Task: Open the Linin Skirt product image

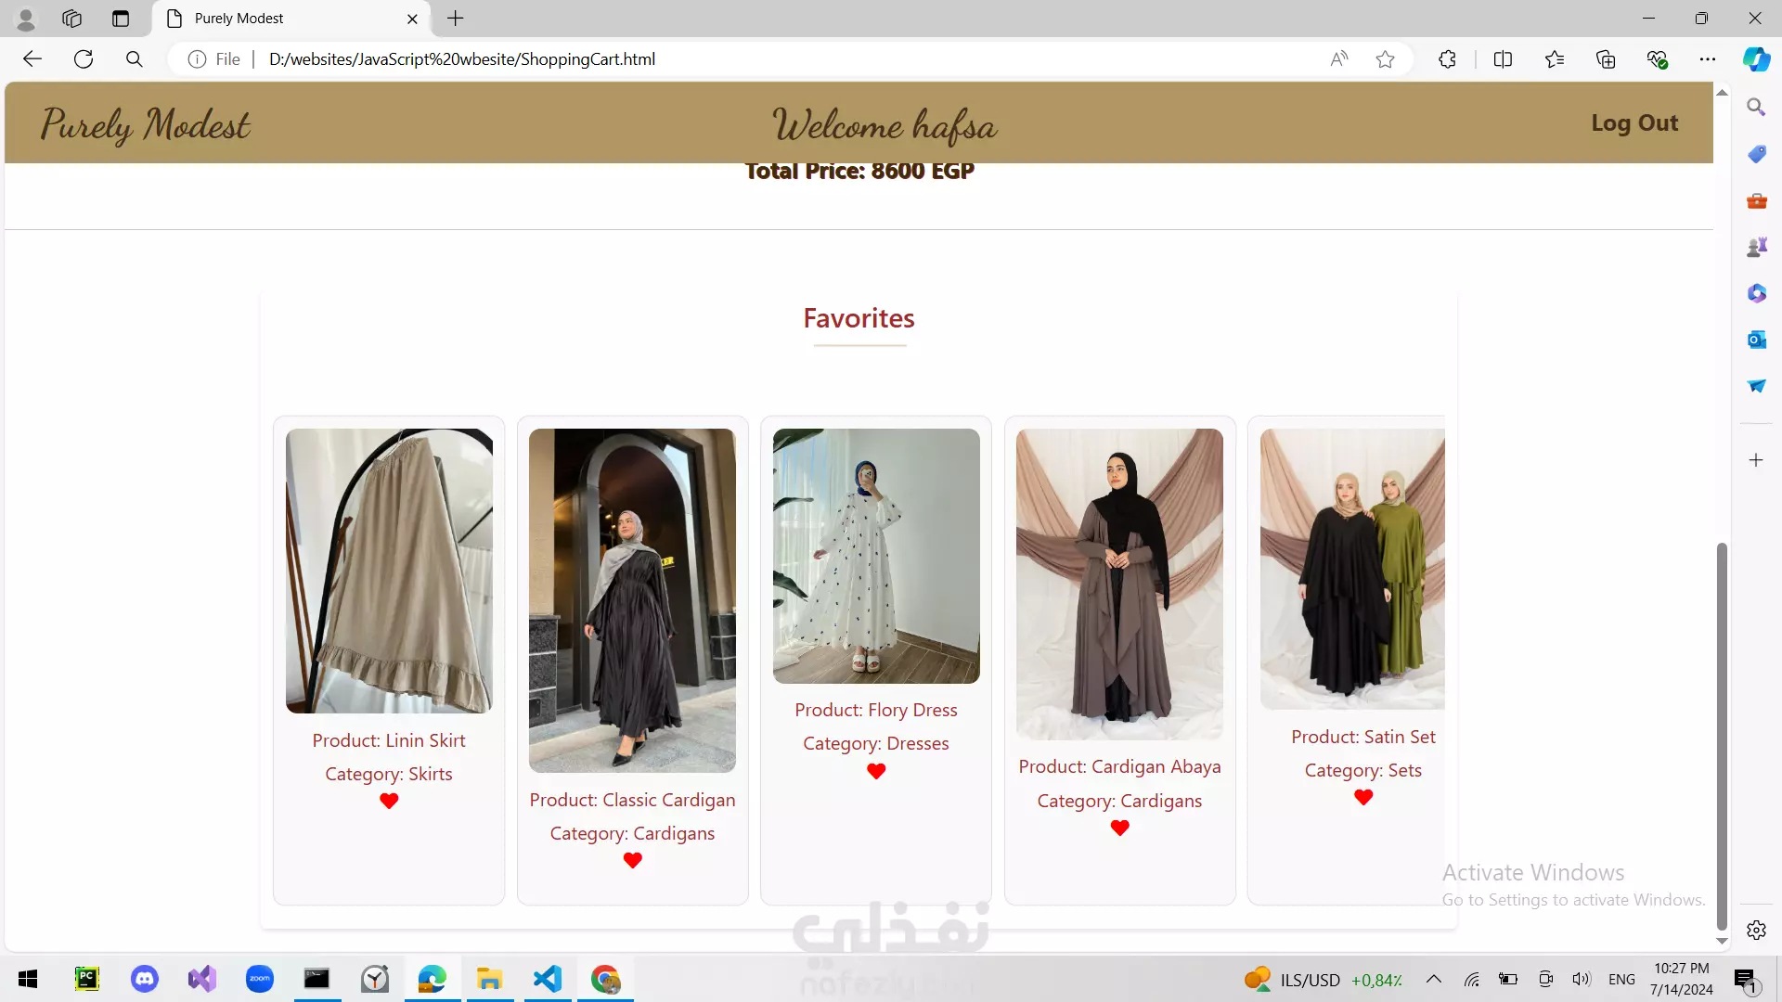Action: coord(389,571)
